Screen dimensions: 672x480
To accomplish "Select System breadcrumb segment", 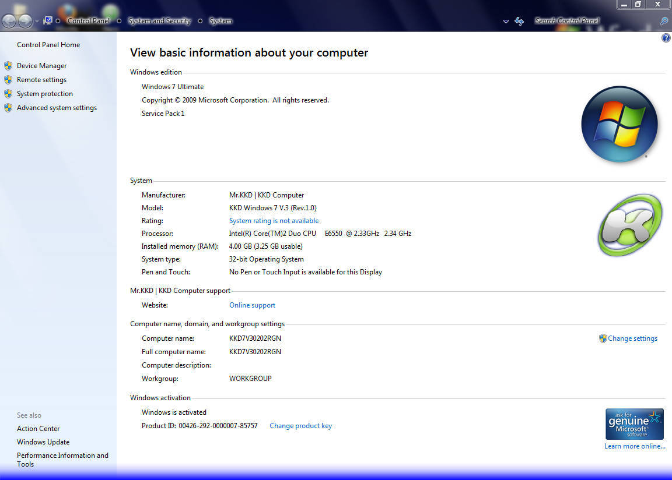I will pyautogui.click(x=220, y=20).
